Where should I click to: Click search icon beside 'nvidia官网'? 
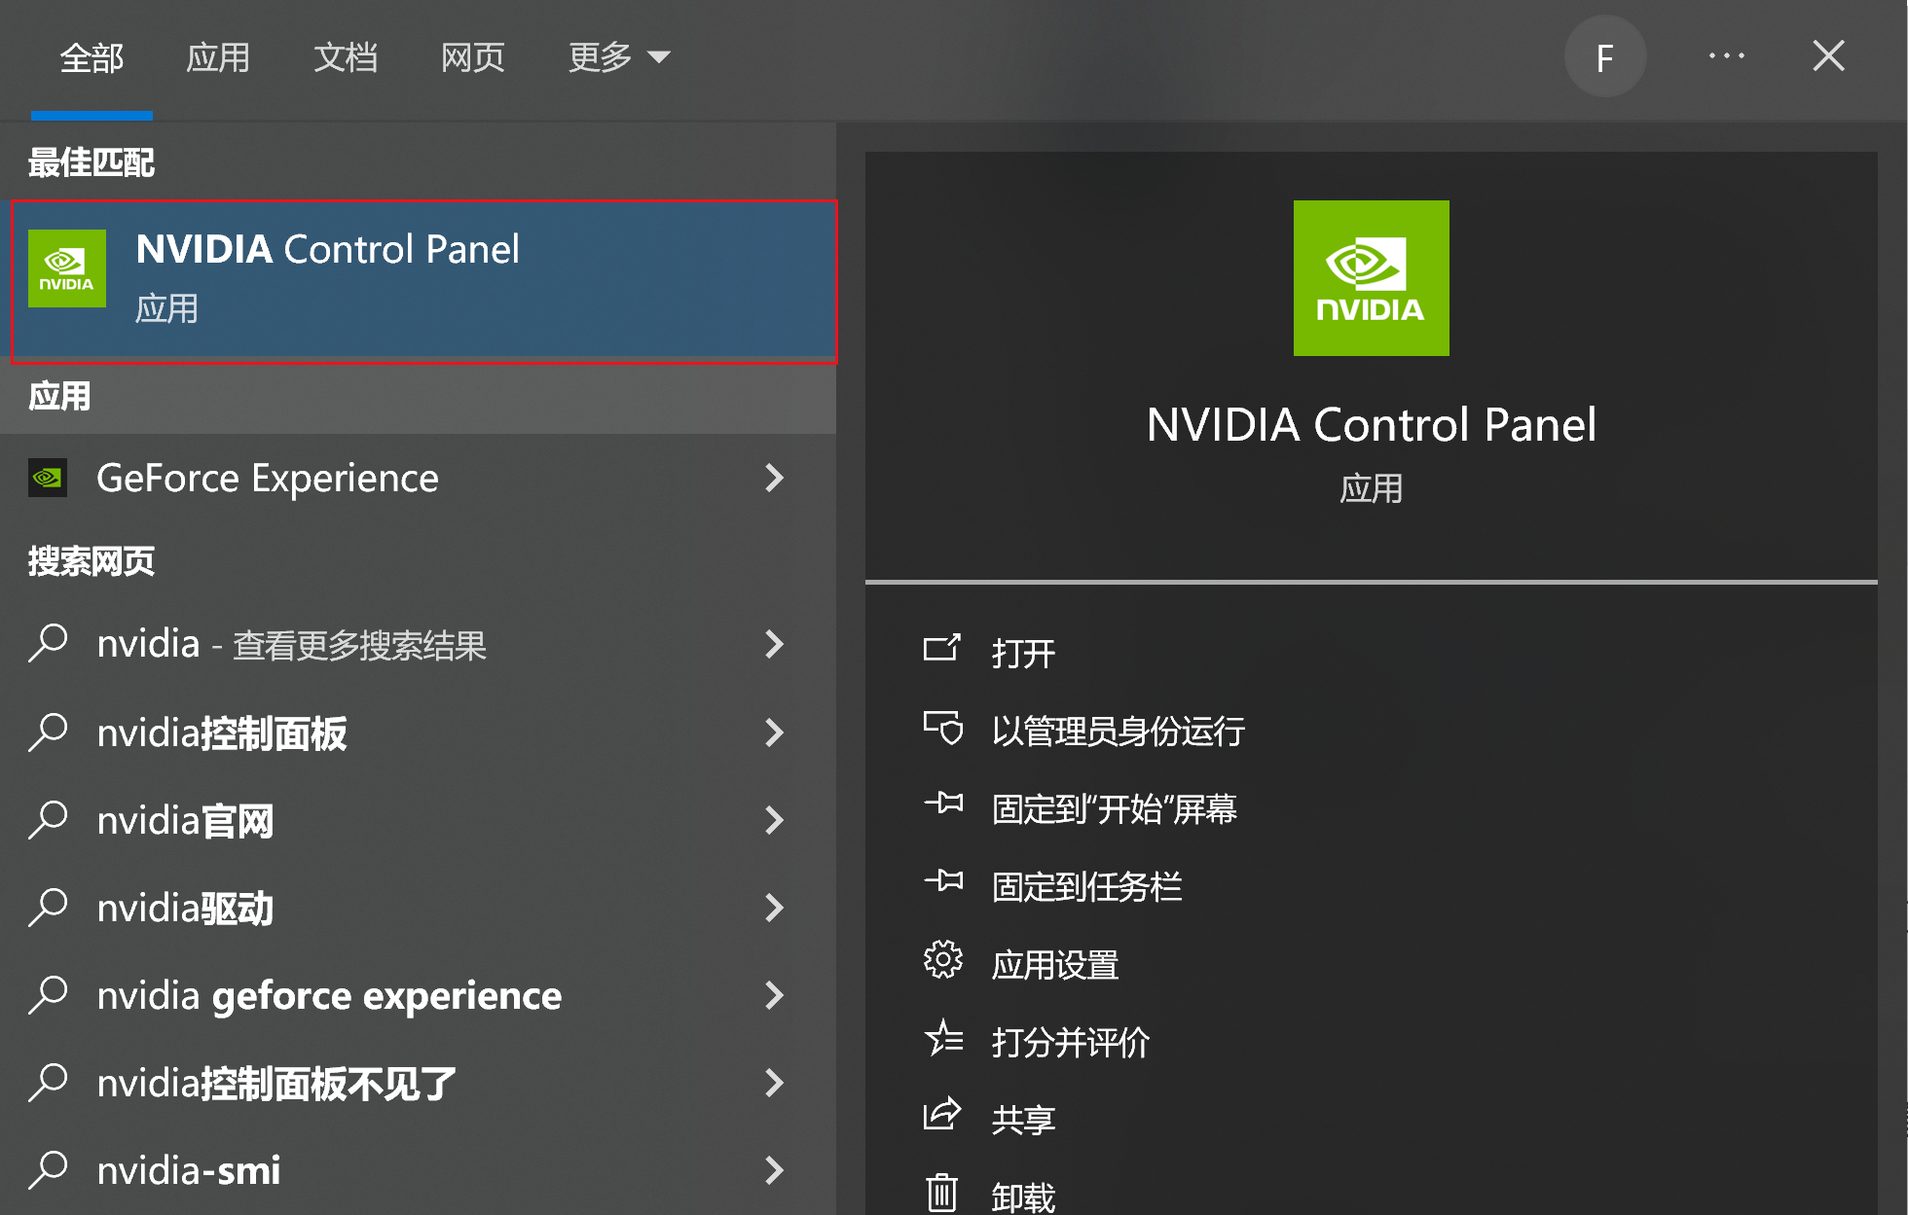(48, 820)
